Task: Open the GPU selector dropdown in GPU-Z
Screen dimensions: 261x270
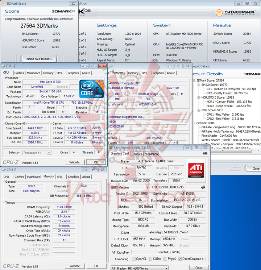Action: (166, 268)
